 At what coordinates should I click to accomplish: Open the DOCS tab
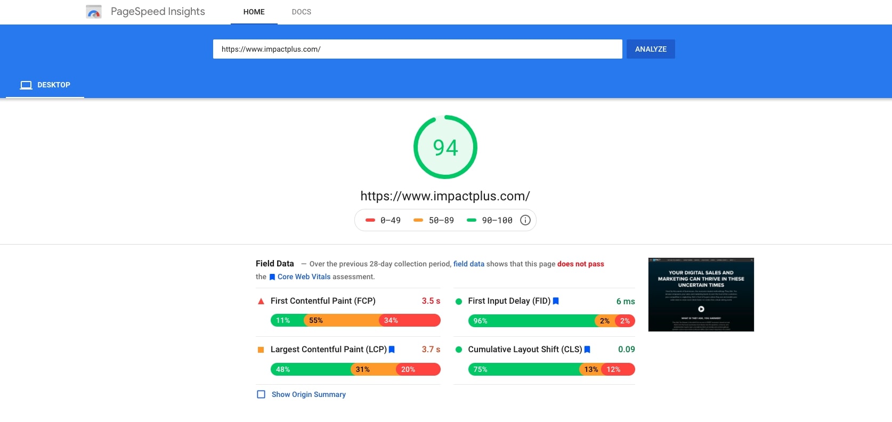point(302,12)
